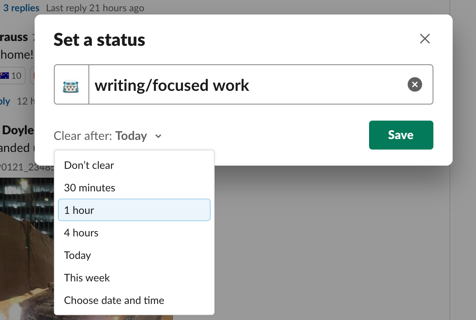Open the emoji picker via typewriter status icon
This screenshot has height=320, width=476.
point(72,84)
